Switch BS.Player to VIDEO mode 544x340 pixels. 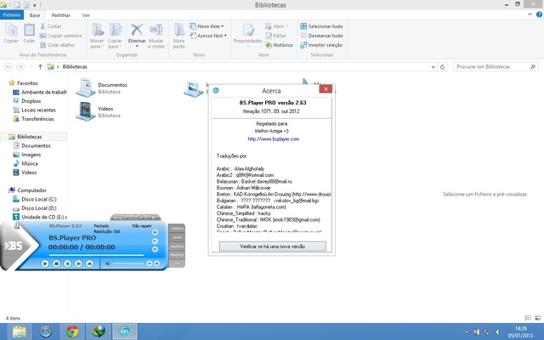(x=177, y=229)
